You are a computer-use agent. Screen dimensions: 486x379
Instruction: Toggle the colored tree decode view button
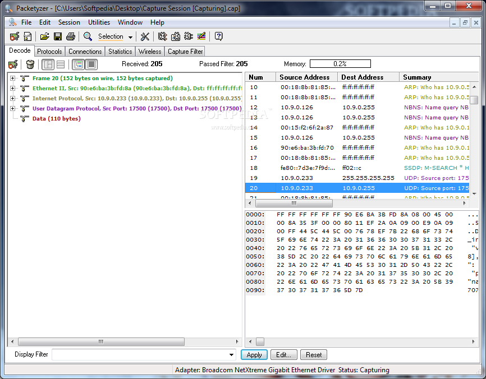79,64
